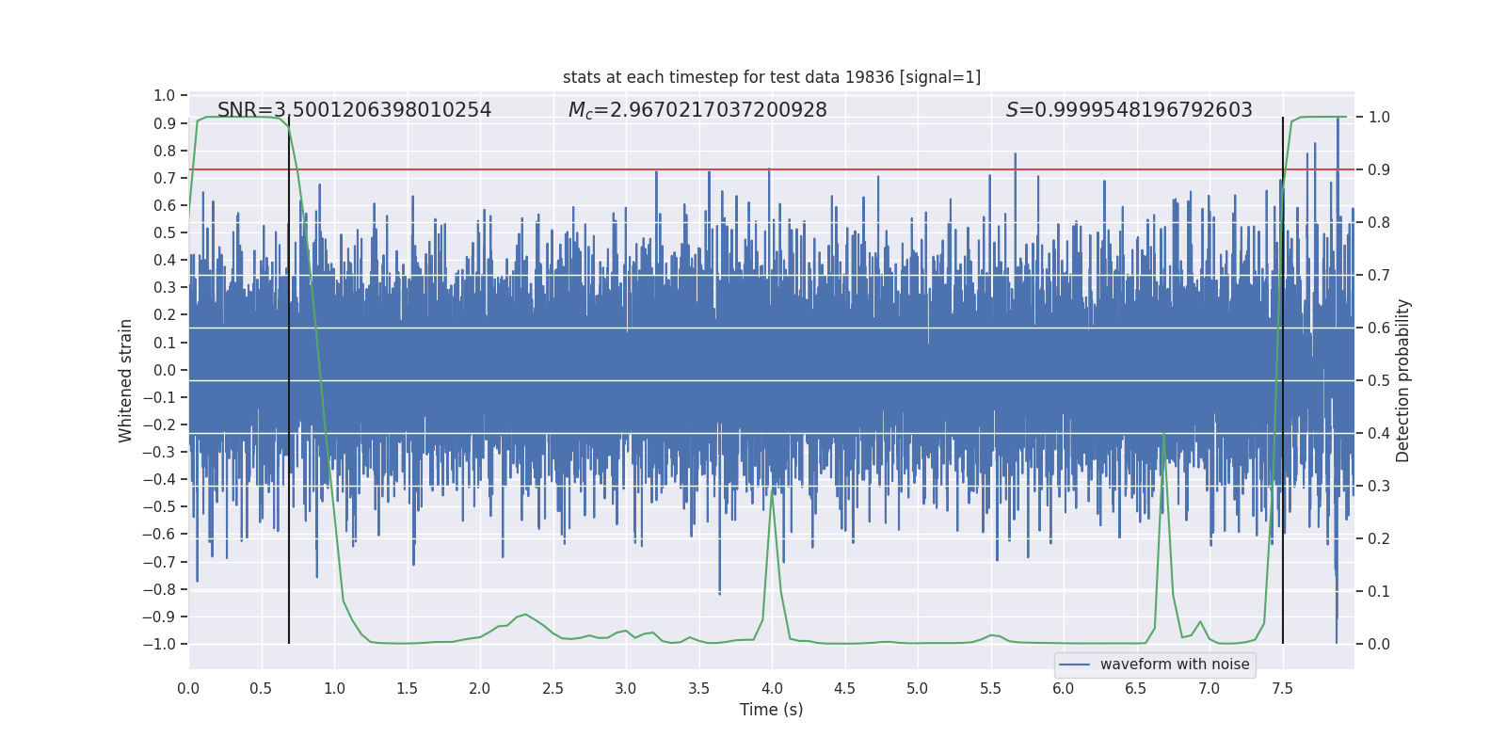
Task: Click the "Whitened strain" y-axis label
Action: [125, 380]
